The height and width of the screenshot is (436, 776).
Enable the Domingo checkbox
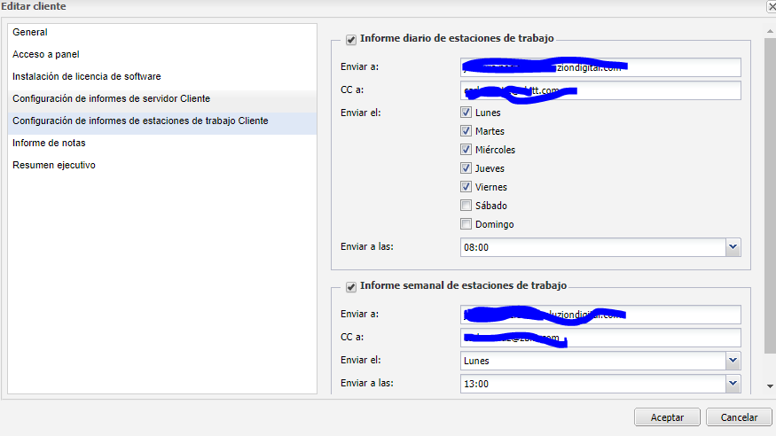(466, 224)
